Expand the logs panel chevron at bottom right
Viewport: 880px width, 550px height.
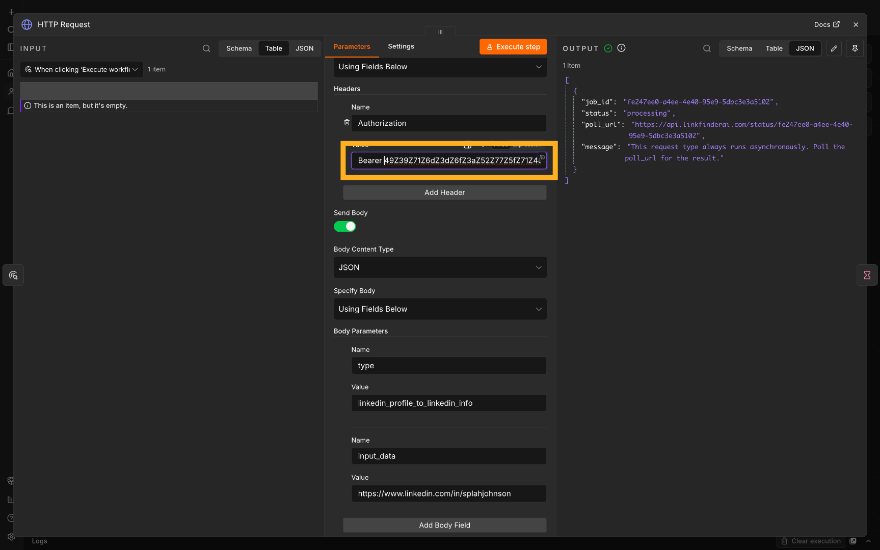point(868,541)
